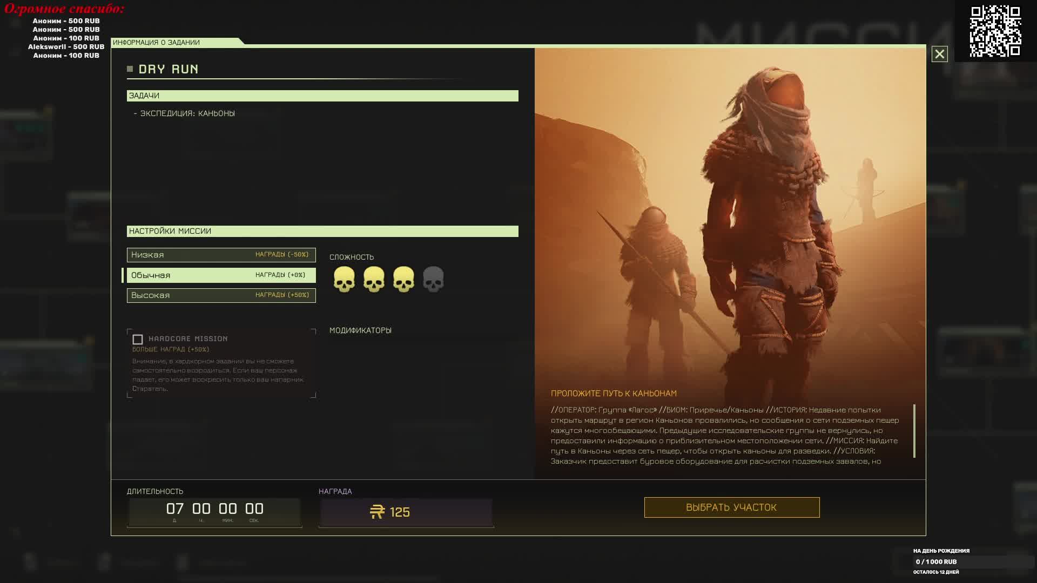
Task: Click the square bullet beside DRY RUN
Action: click(130, 69)
